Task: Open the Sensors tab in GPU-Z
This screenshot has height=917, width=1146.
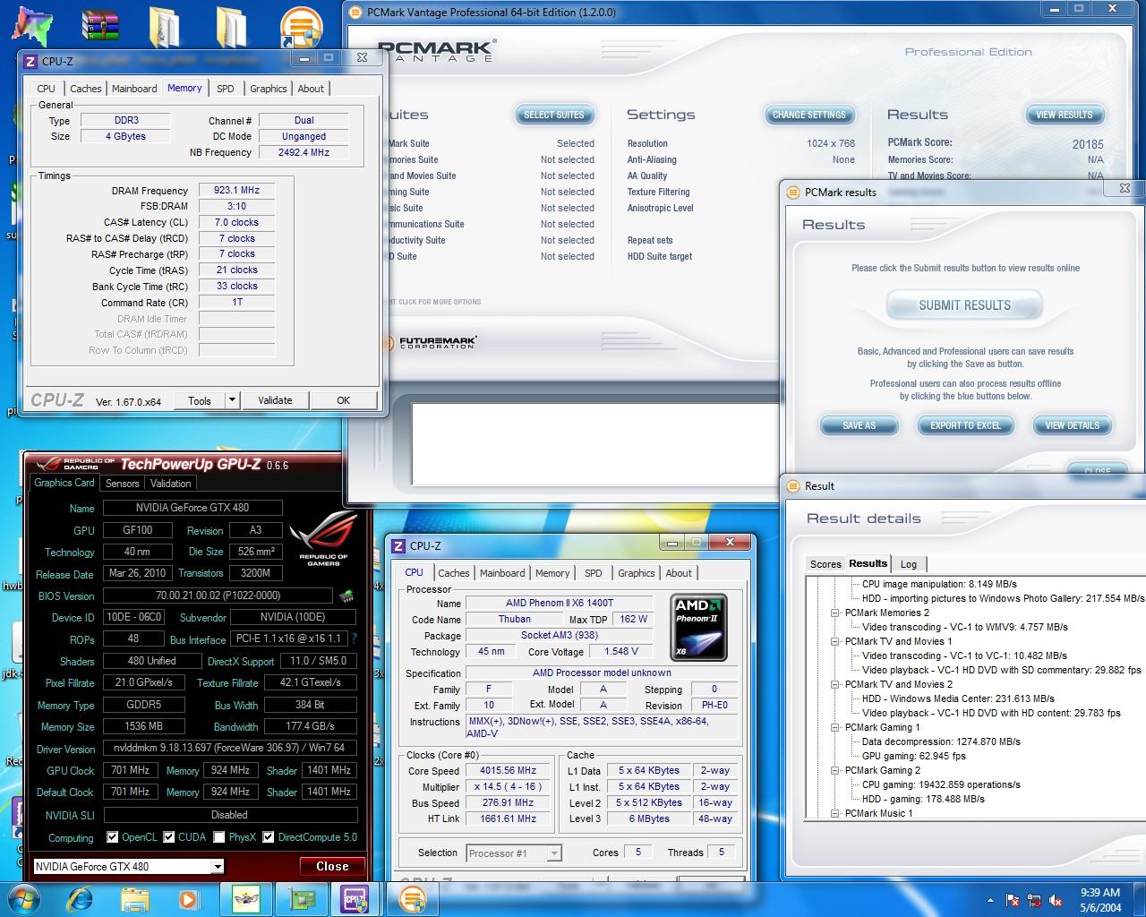Action: point(123,484)
